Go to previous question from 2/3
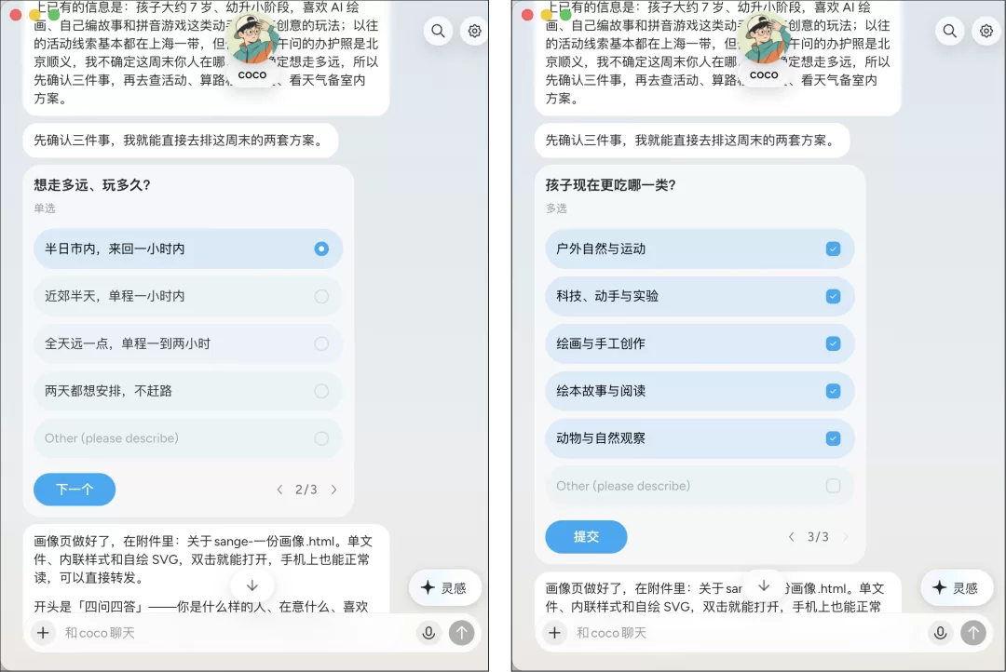Image resolution: width=1006 pixels, height=672 pixels. 279,490
